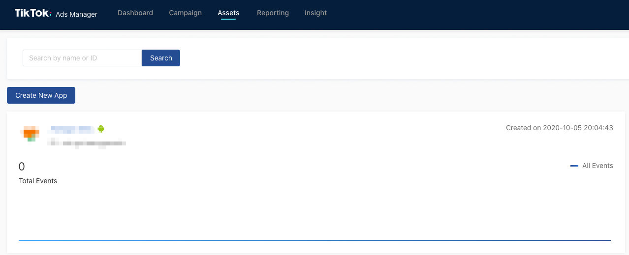Go to the Campaign tab
Viewport: 629px width, 255px height.
(185, 13)
